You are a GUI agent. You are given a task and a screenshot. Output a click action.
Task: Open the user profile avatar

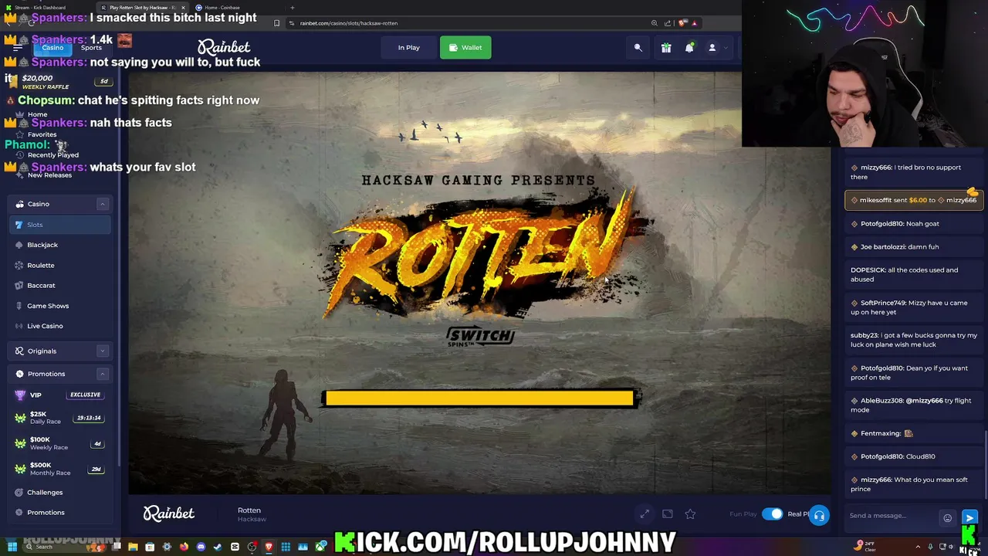712,48
